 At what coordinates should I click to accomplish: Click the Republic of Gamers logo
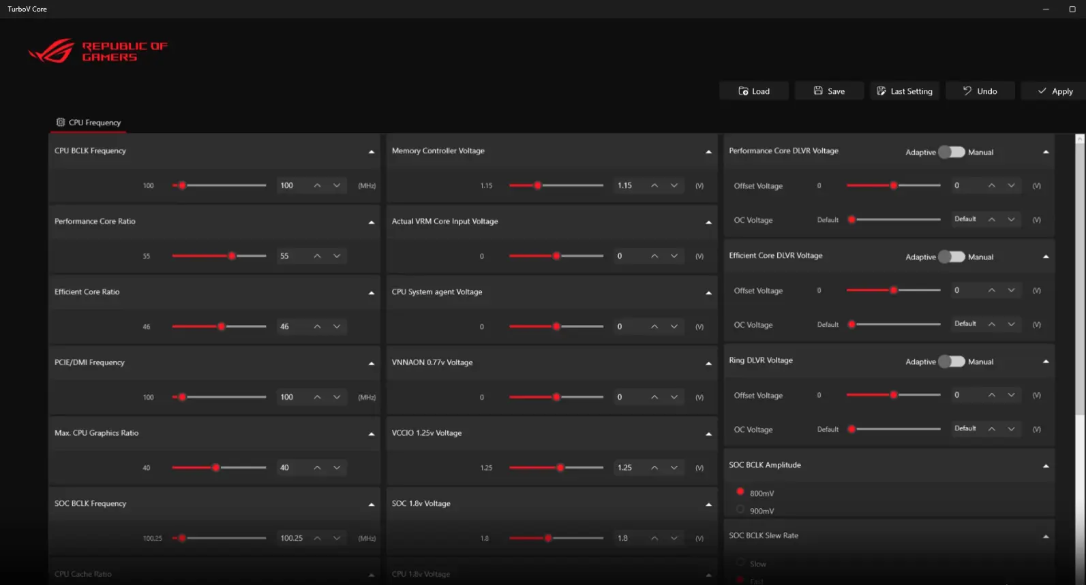coord(97,51)
